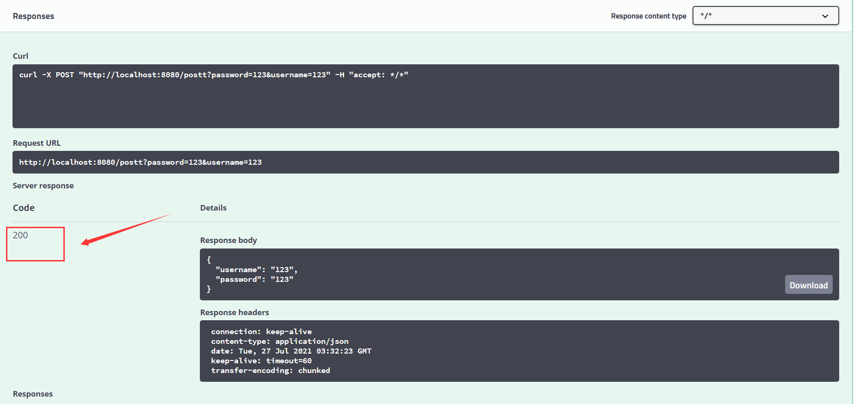Click the response body JSON block
Screen dimensions: 854x404
tap(520, 274)
